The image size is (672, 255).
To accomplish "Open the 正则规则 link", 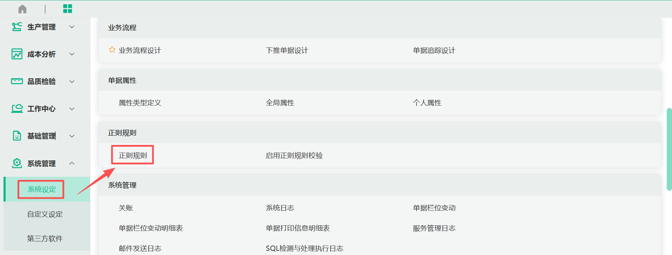I will click(x=133, y=155).
